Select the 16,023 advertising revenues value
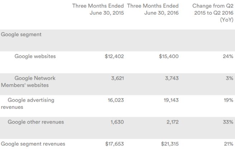This screenshot has height=155, width=235. coord(115,100)
